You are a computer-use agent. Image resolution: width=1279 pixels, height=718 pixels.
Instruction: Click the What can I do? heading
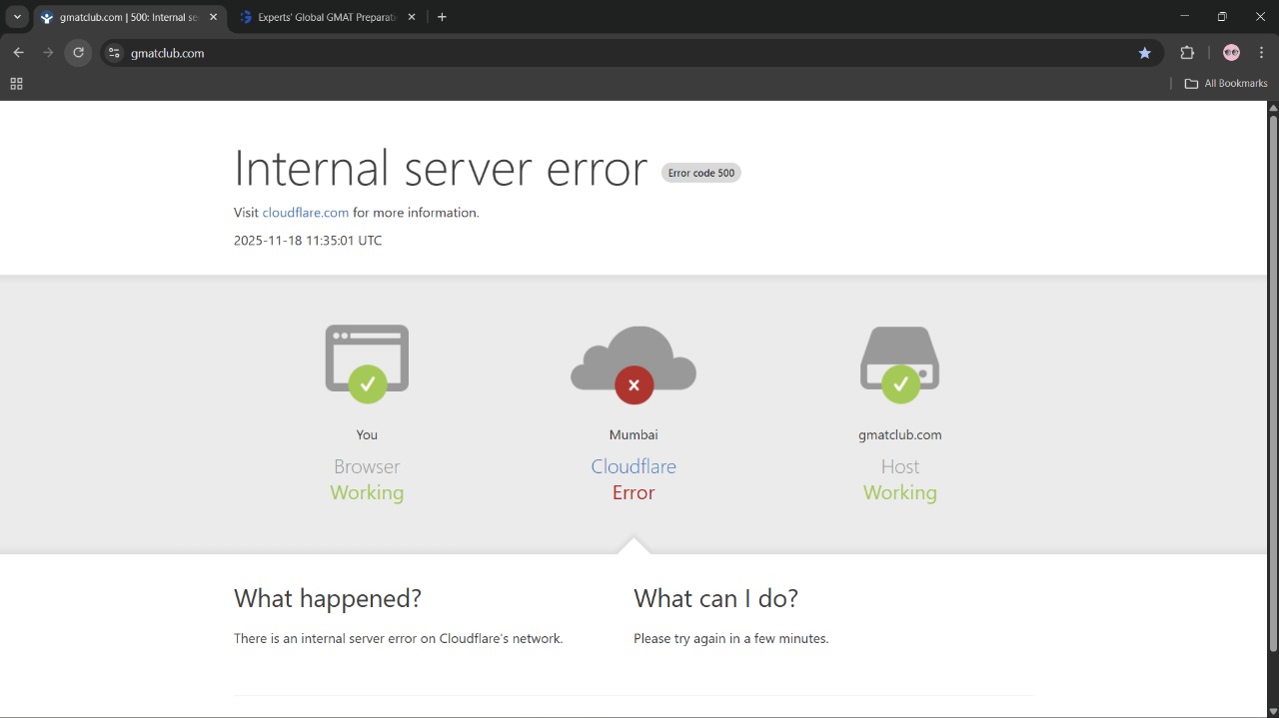pyautogui.click(x=715, y=598)
